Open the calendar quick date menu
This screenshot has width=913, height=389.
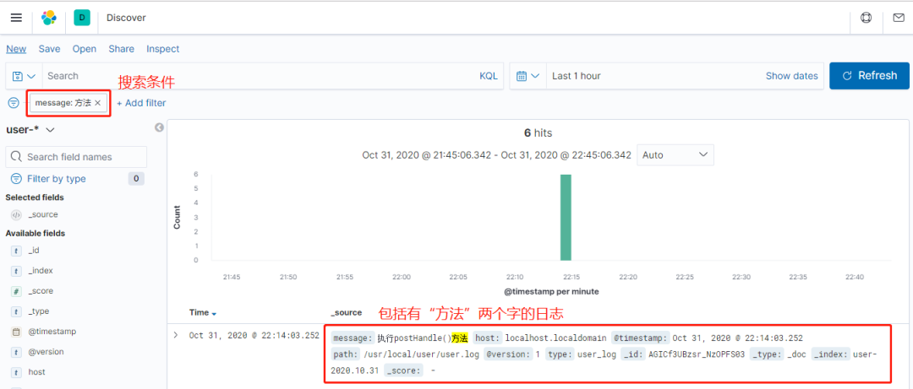(528, 76)
